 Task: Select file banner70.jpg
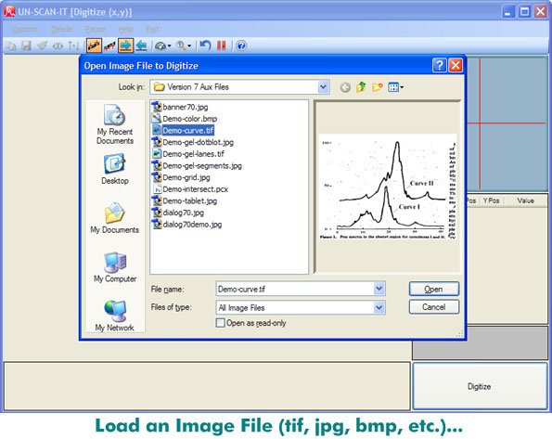(180, 107)
